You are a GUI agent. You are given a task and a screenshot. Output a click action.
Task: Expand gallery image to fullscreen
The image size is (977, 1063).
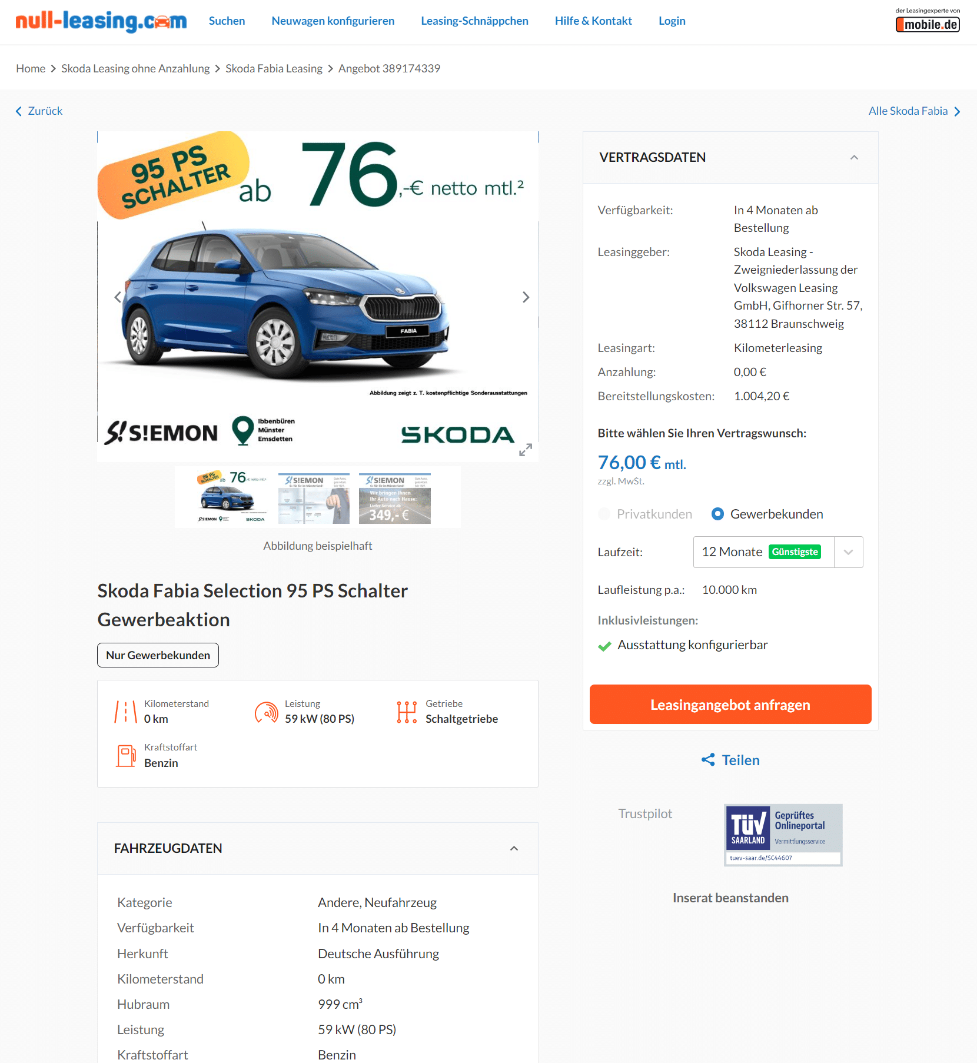(x=526, y=450)
